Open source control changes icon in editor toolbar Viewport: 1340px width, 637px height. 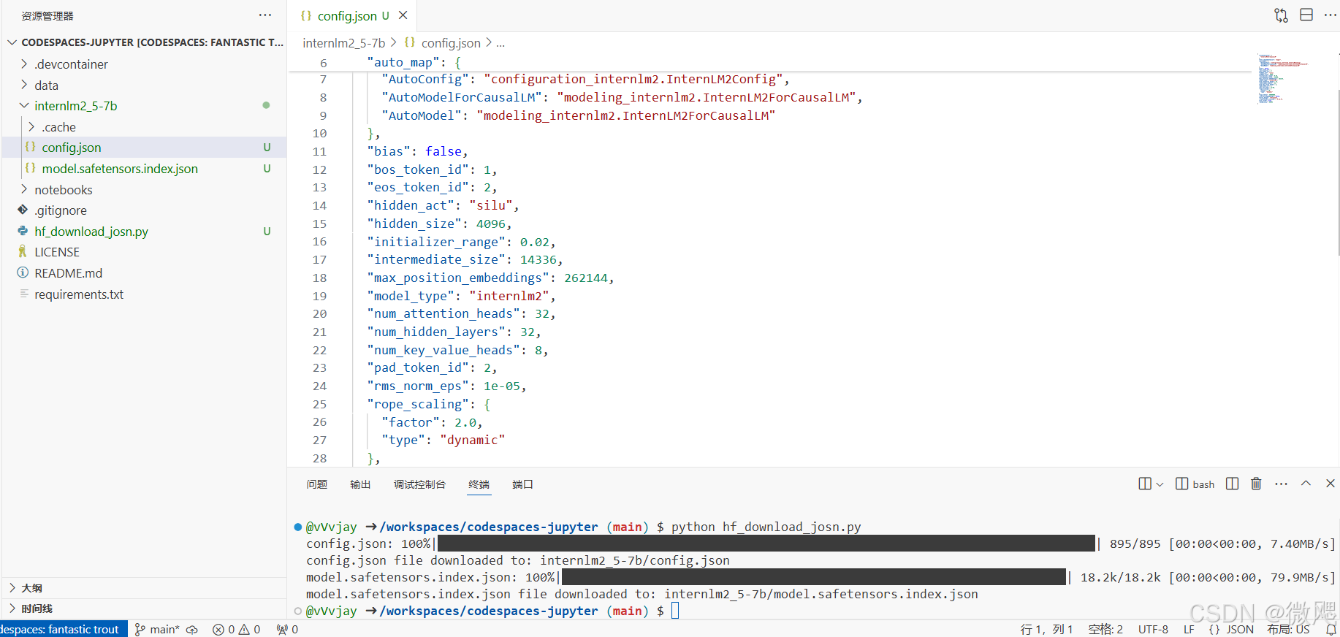[1282, 15]
